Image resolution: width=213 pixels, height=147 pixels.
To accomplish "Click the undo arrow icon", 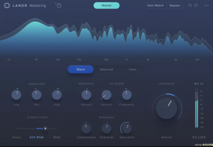I will coord(190,6).
